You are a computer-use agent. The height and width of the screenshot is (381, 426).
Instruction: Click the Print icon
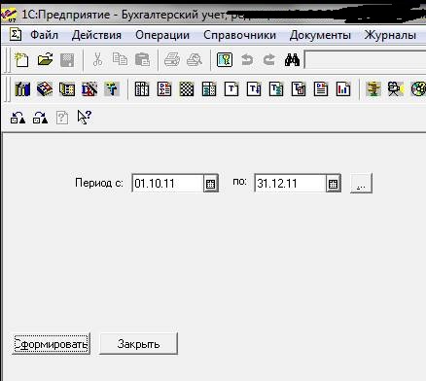click(172, 60)
